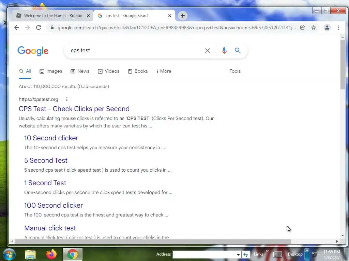Submit search with magnifier icon
This screenshot has width=349, height=261.
238,51
